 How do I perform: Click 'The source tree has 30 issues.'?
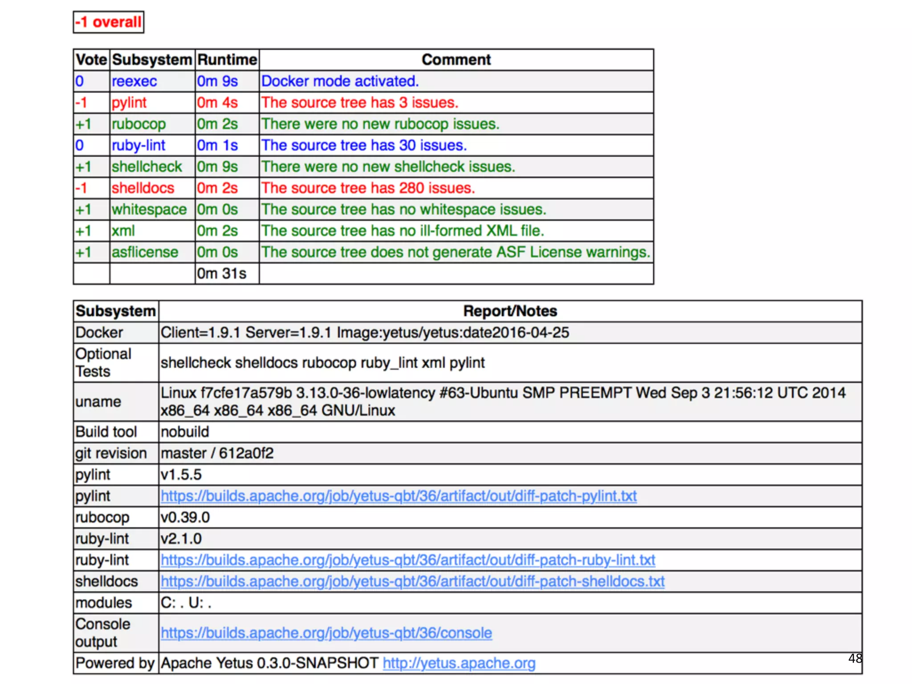point(364,146)
